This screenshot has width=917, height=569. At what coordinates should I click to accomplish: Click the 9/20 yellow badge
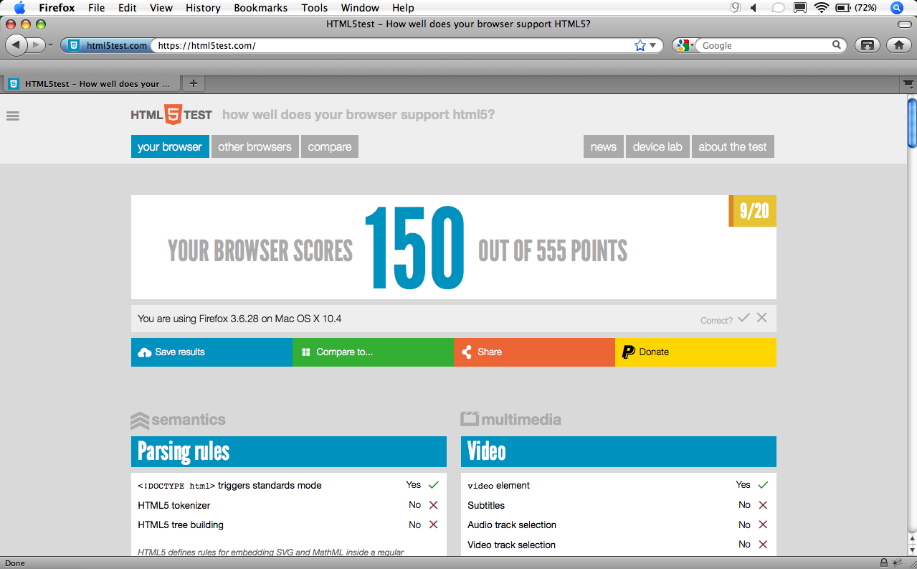coord(753,211)
